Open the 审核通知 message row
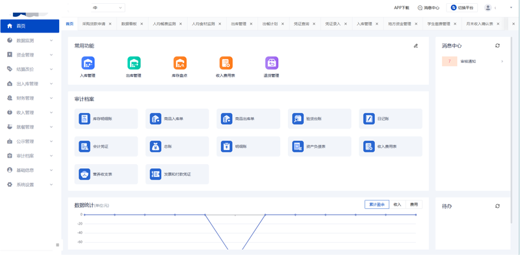 (473, 61)
